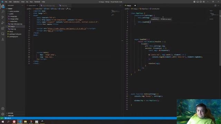Toggle the secondary side bar layout icon
221x124 pixels.
[201, 2]
